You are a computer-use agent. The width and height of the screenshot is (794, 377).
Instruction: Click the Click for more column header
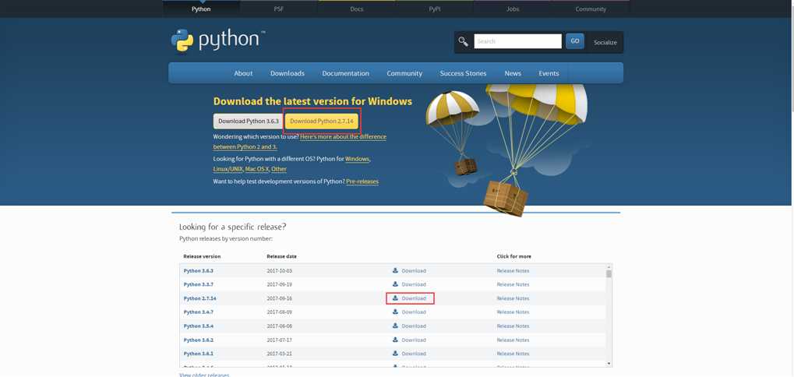point(514,256)
